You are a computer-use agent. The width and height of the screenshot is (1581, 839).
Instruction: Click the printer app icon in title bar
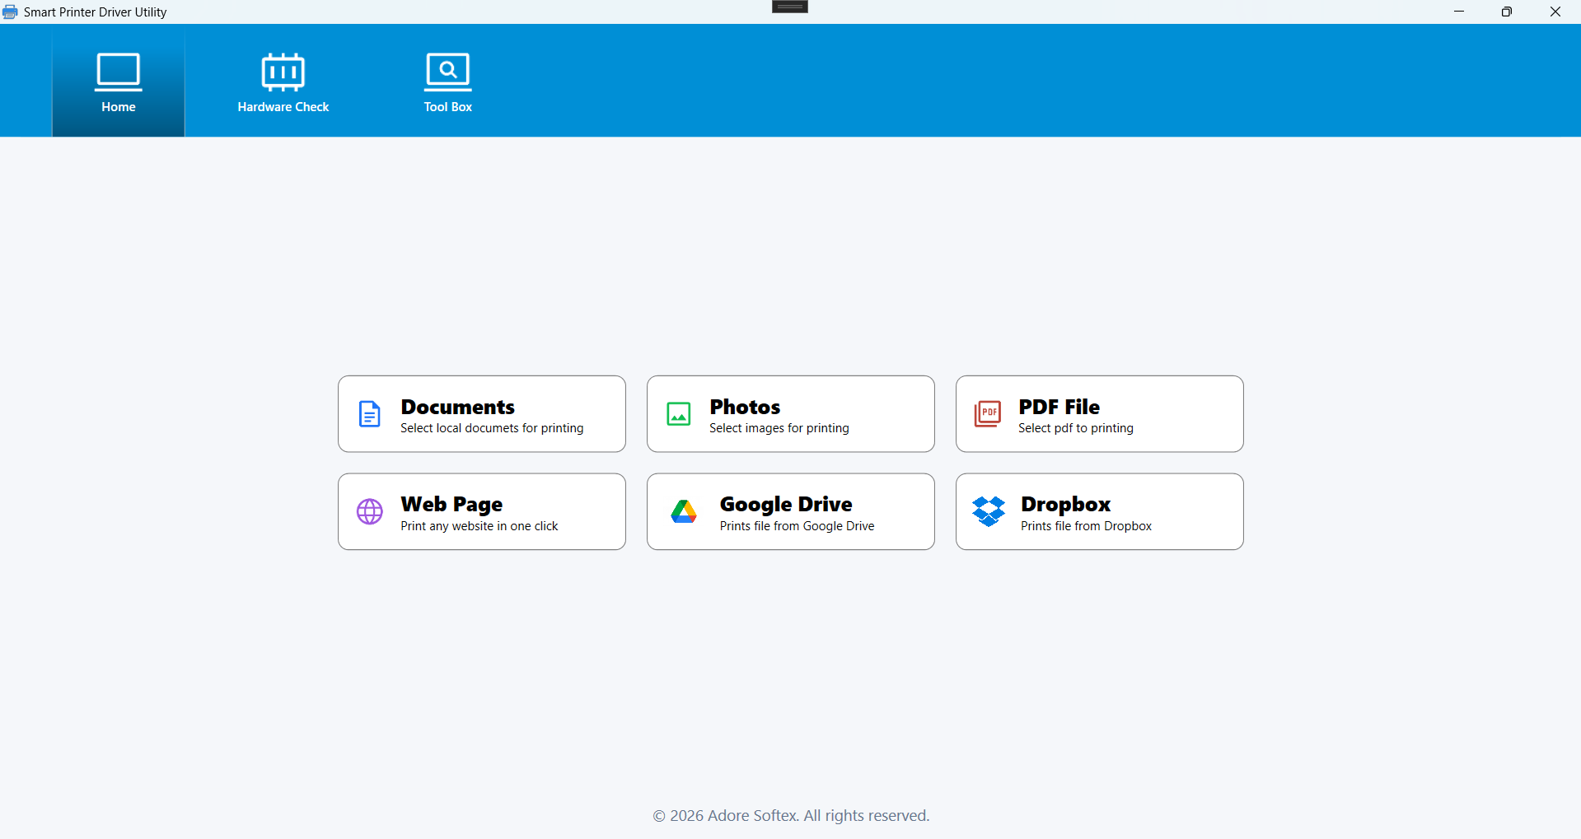pyautogui.click(x=10, y=12)
